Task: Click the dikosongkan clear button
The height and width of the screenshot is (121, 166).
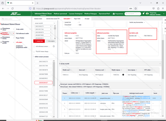Action: click(50, 41)
